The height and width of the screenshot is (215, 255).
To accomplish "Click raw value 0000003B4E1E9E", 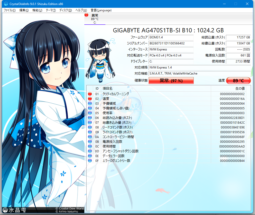I will (233, 127).
